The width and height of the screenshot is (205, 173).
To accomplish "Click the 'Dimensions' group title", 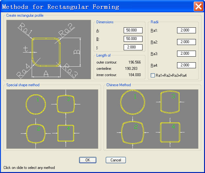I will (x=105, y=22).
